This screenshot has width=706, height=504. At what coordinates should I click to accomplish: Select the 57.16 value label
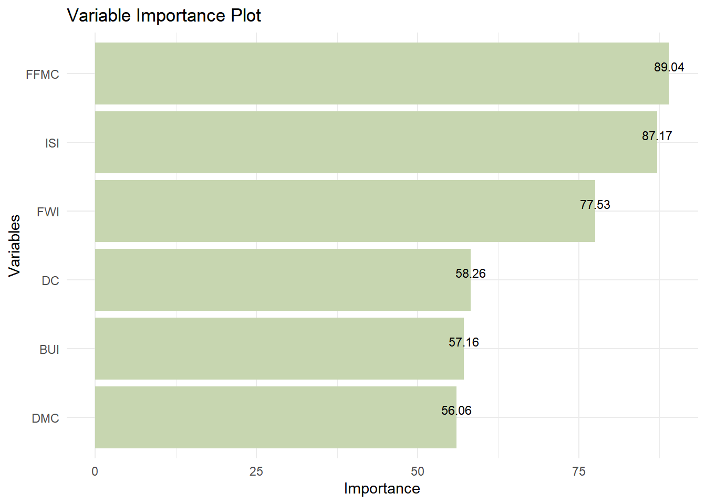pyautogui.click(x=463, y=342)
